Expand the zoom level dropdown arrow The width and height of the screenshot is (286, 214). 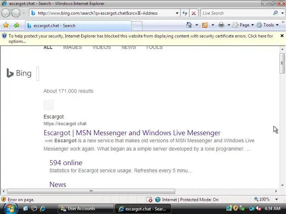point(276,199)
